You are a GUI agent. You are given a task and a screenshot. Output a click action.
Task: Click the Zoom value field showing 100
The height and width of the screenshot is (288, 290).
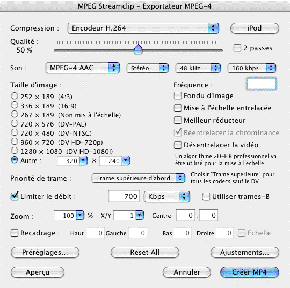pos(65,216)
